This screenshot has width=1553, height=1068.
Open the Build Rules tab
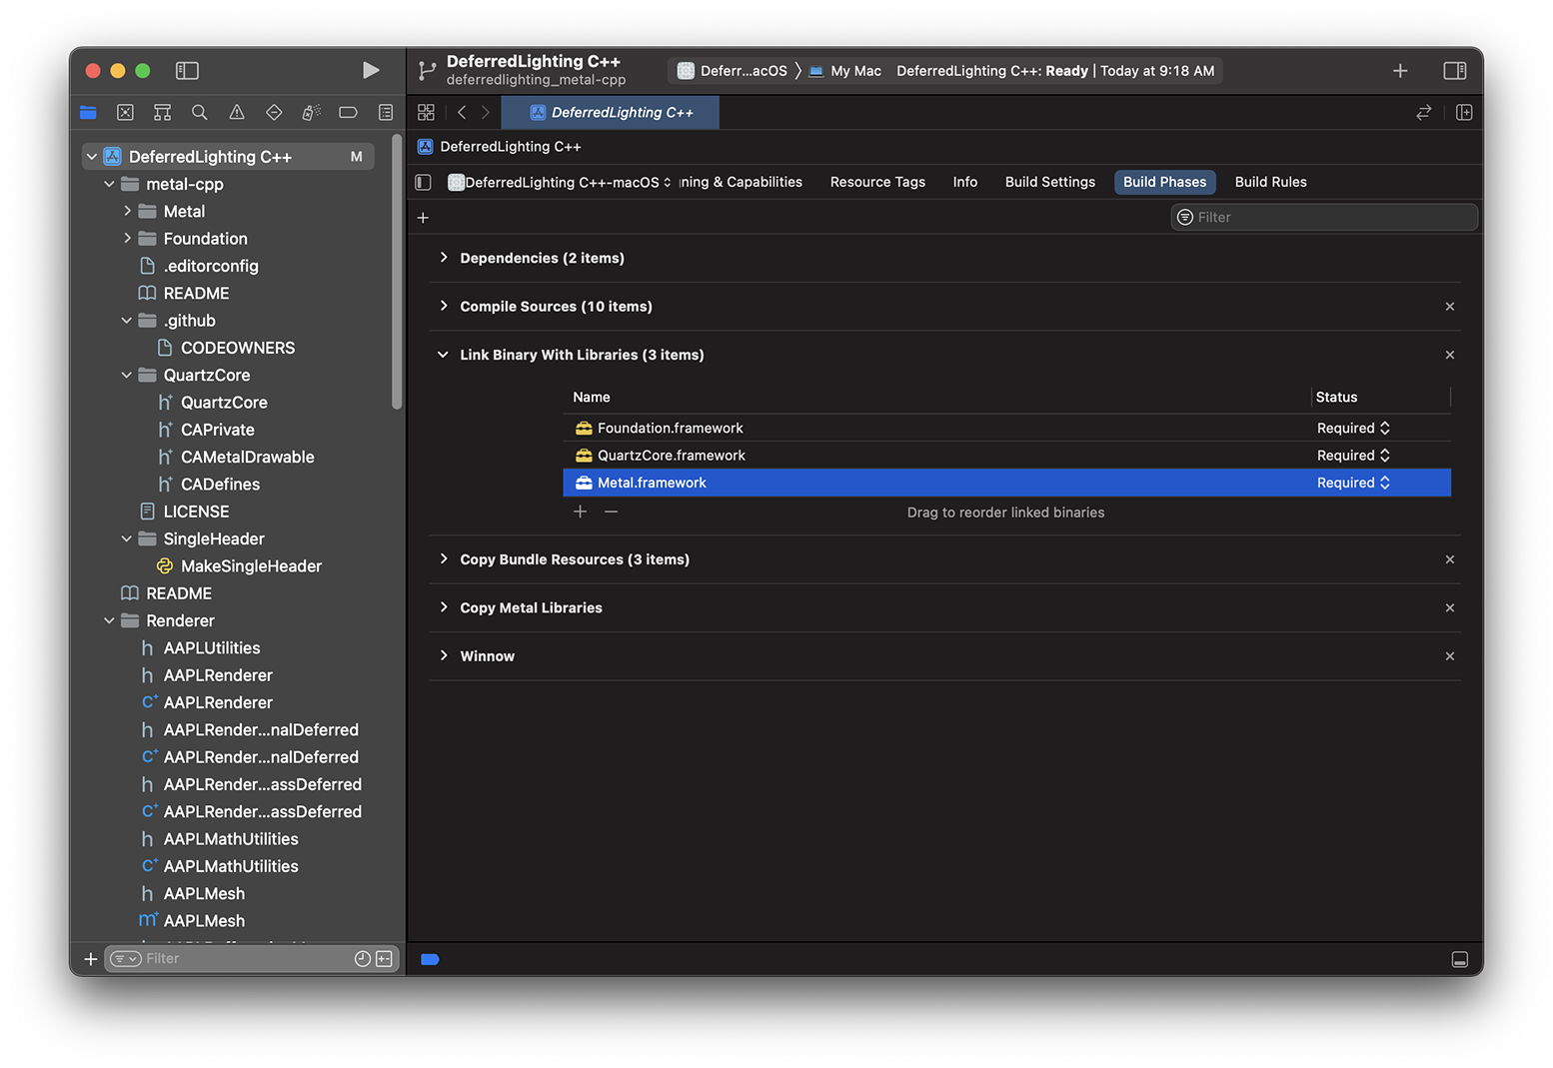click(1270, 181)
